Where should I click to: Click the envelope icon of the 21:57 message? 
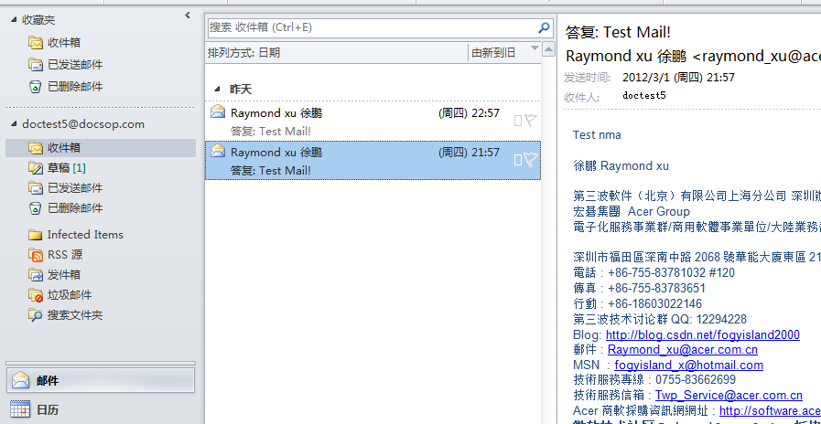tap(218, 151)
